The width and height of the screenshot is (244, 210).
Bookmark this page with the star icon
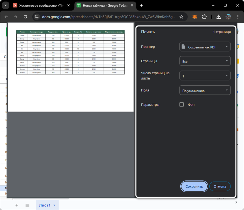(x=181, y=17)
